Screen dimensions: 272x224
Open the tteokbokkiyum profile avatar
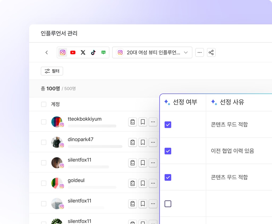point(57,122)
